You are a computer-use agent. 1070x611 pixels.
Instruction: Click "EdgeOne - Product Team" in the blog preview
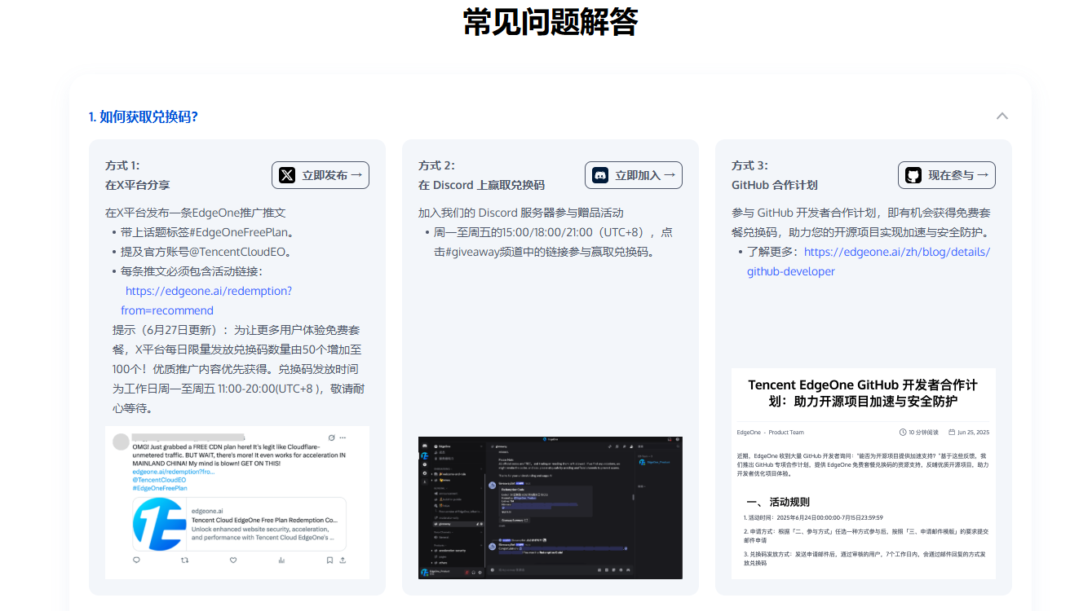pos(770,433)
